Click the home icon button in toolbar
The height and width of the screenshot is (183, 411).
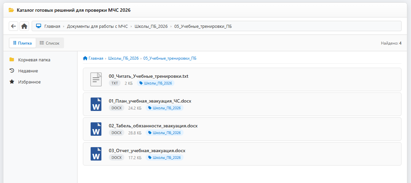[24, 26]
